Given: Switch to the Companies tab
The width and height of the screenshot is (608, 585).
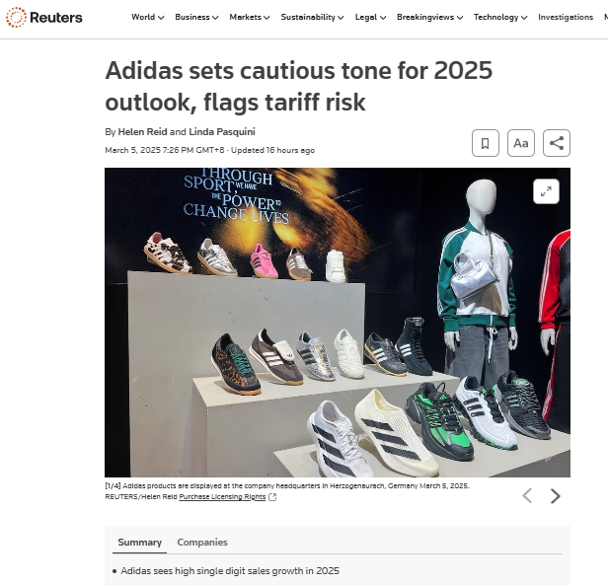Looking at the screenshot, I should (202, 542).
